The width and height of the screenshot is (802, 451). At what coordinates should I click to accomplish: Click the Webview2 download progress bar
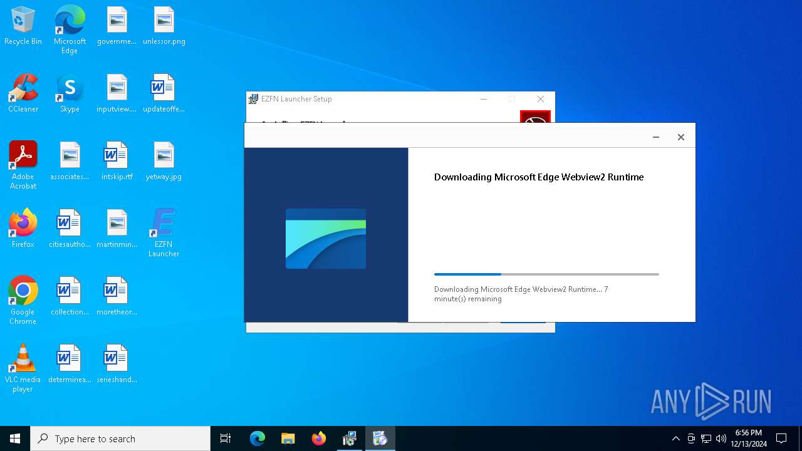pyautogui.click(x=546, y=274)
